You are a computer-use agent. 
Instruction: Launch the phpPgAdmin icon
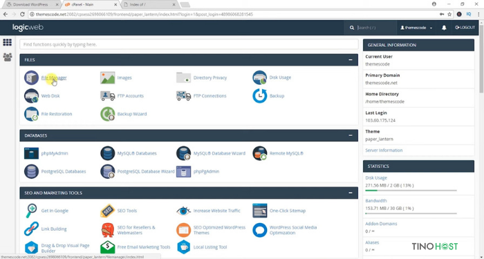click(x=183, y=171)
